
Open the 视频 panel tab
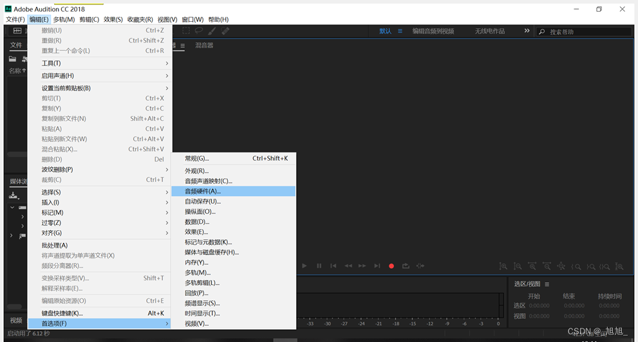pyautogui.click(x=16, y=321)
